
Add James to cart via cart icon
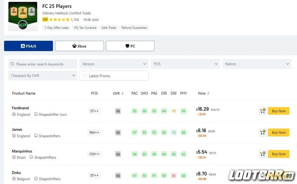point(263,132)
